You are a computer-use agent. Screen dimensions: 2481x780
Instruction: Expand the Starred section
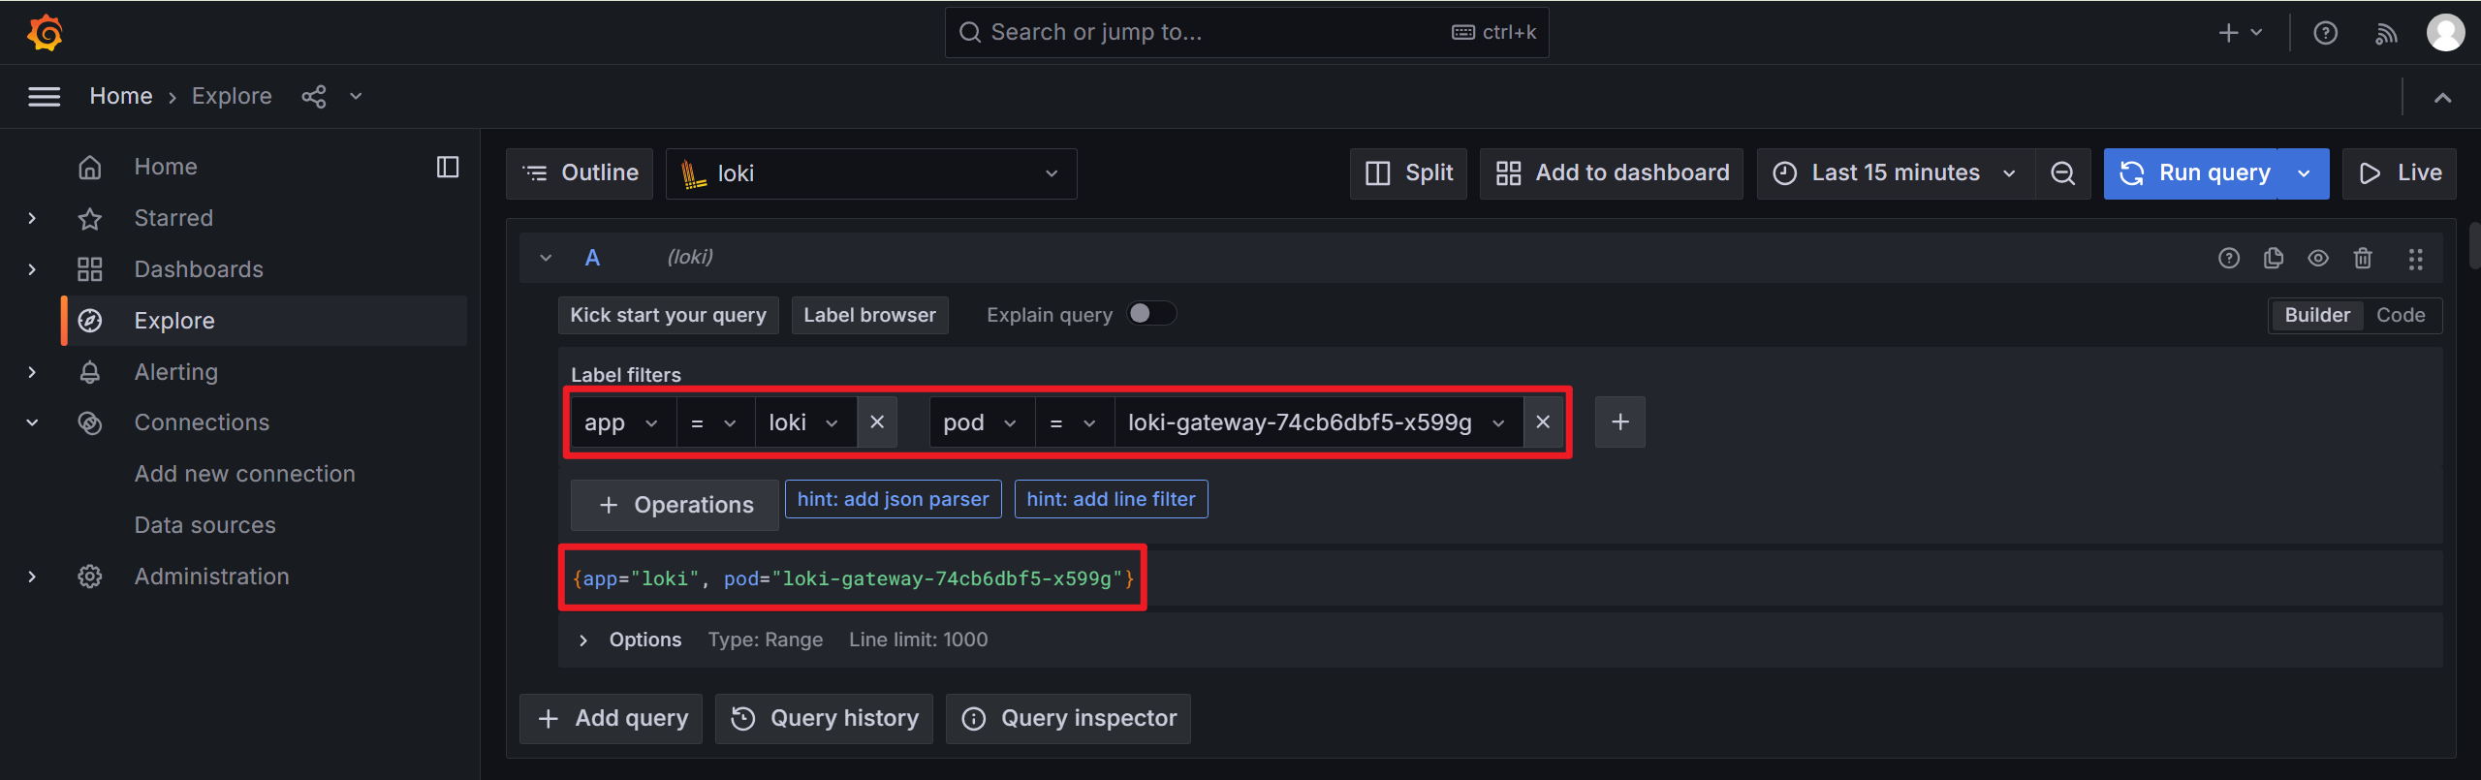(32, 218)
